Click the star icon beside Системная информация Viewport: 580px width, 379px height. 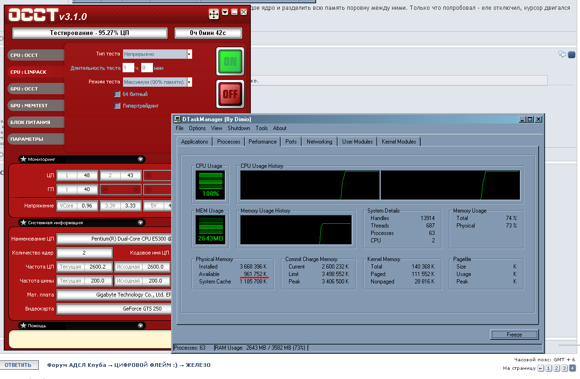pyautogui.click(x=23, y=223)
